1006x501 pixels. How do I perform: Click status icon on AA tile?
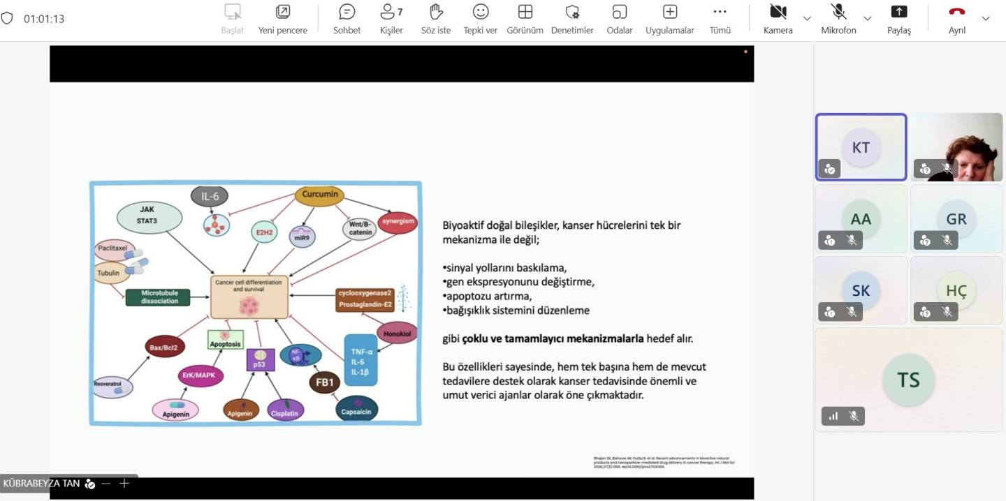click(x=829, y=240)
